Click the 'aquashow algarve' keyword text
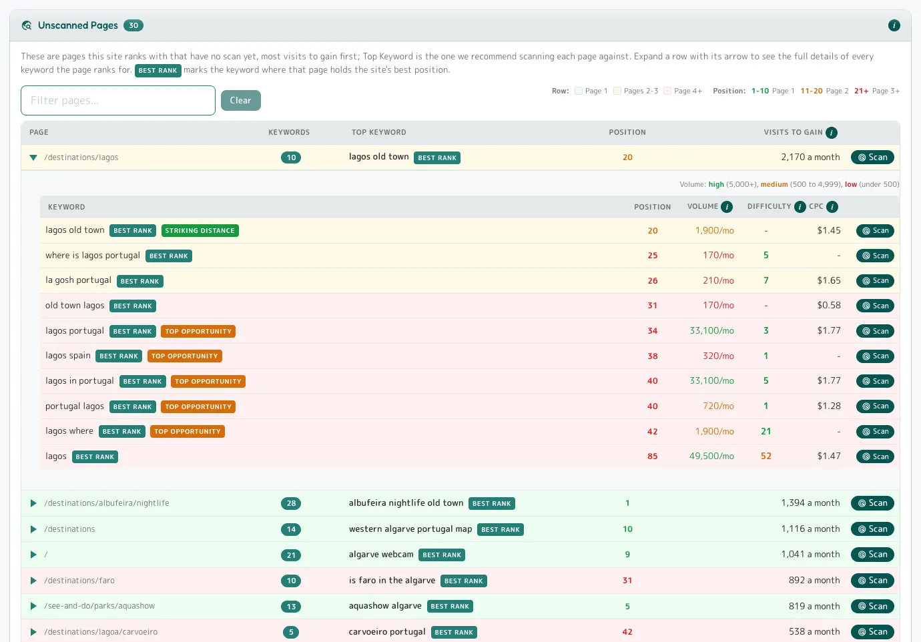Viewport: 921px width, 642px height. [x=385, y=606]
